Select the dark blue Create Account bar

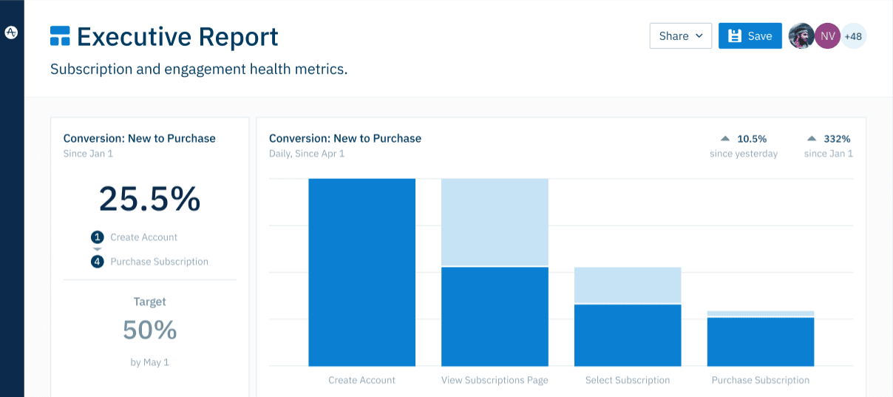361,272
